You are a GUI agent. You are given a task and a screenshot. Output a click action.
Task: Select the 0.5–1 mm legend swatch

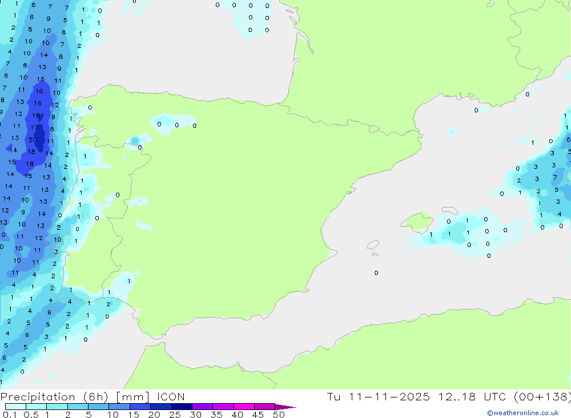(37, 407)
